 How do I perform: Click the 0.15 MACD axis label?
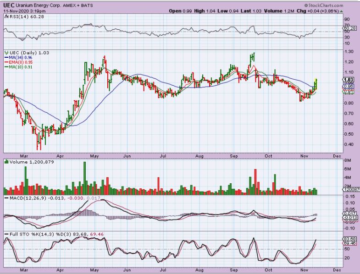click(350, 196)
